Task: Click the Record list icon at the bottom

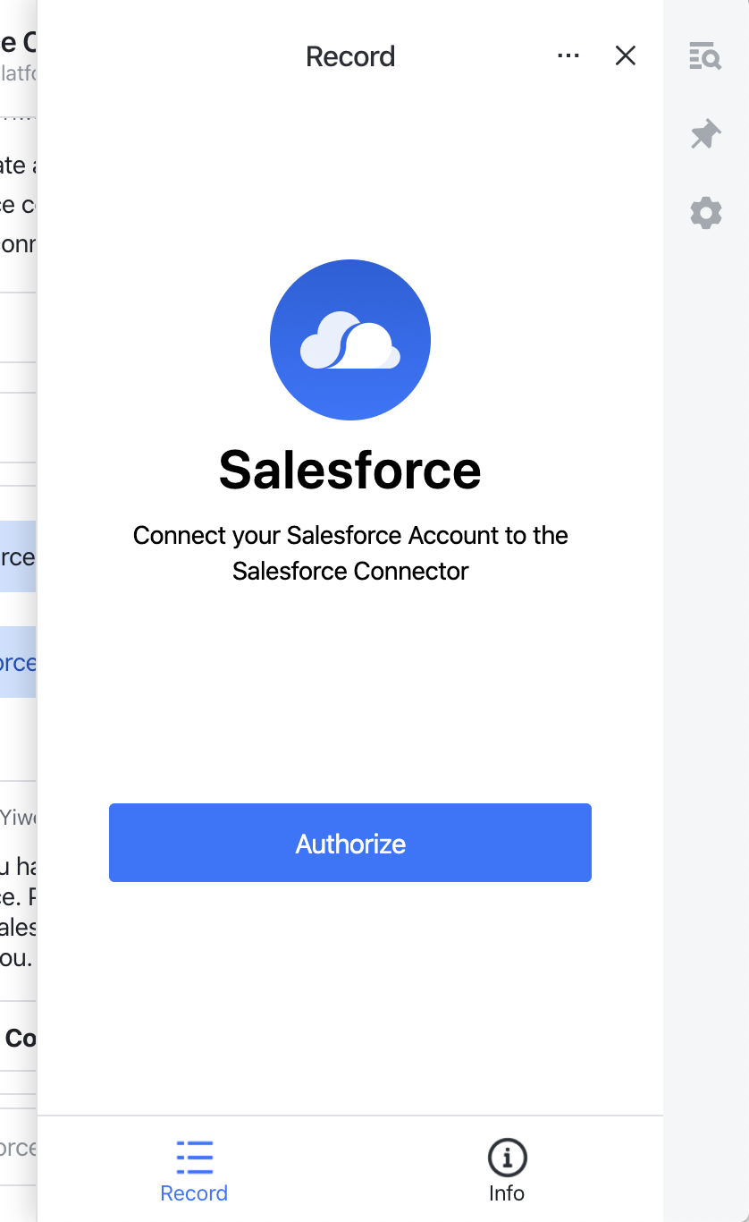Action: point(193,1157)
